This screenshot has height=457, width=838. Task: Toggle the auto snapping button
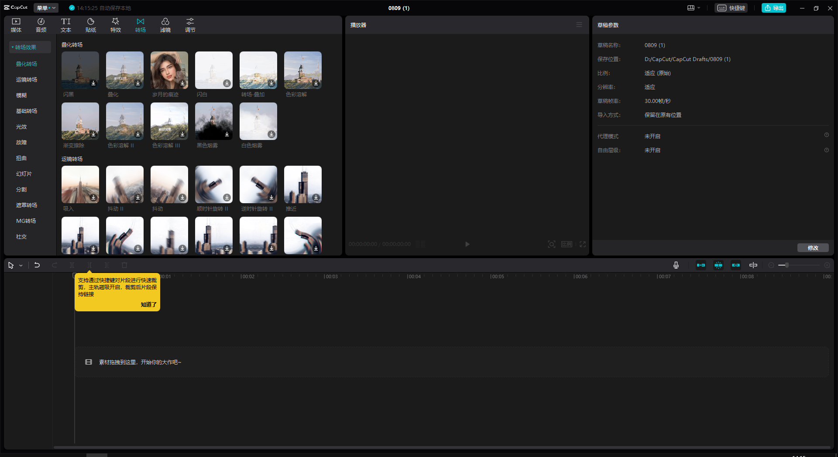coord(718,265)
